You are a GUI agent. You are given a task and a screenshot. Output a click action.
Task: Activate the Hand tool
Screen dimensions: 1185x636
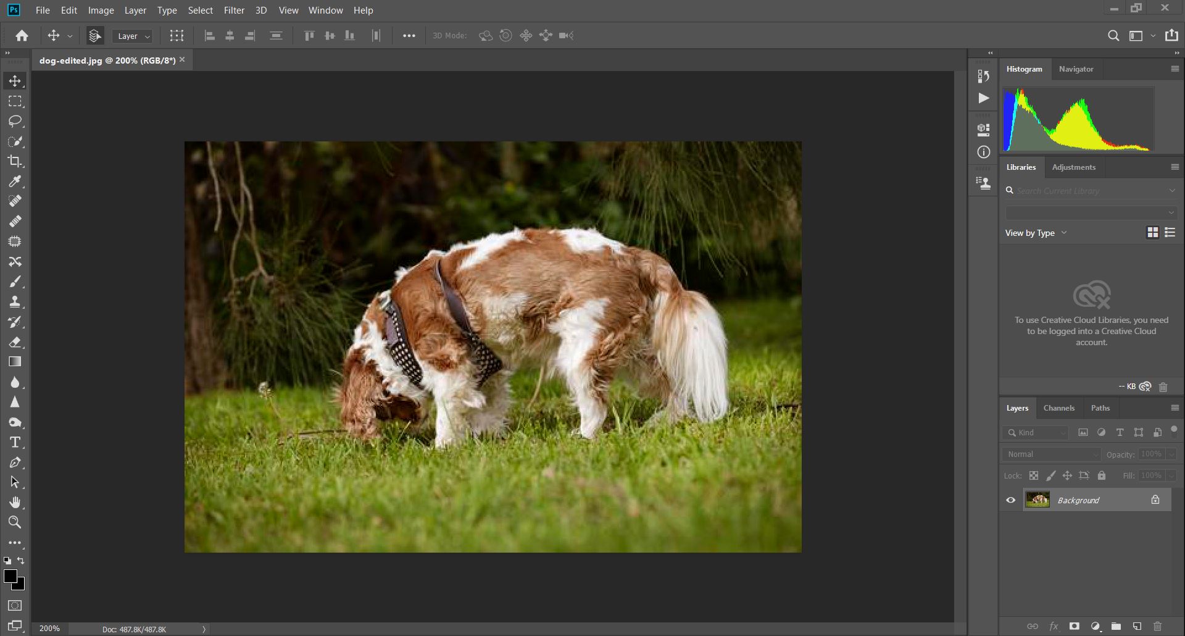pyautogui.click(x=15, y=502)
